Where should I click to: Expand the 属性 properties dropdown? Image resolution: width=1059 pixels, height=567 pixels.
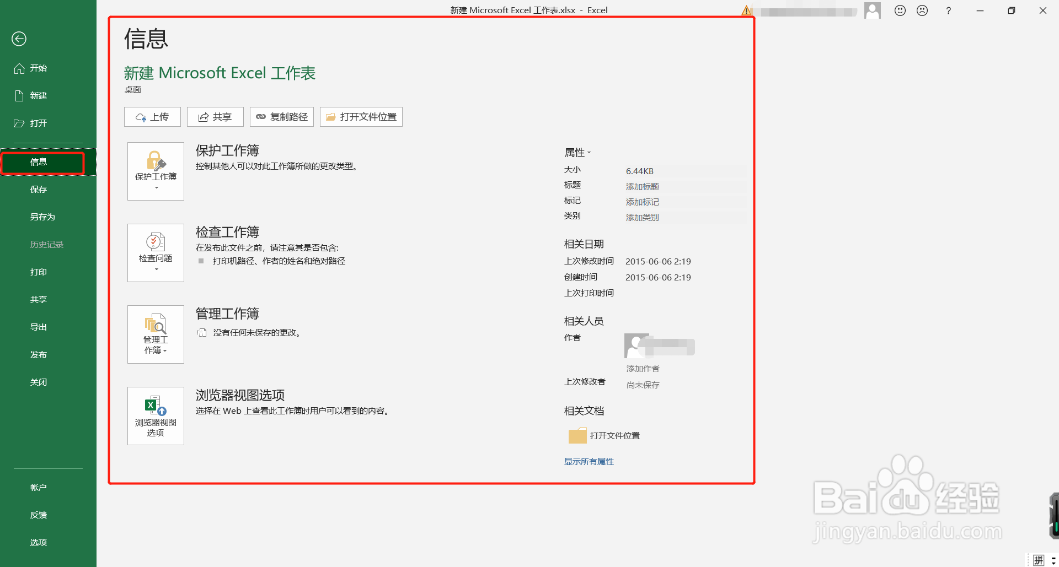577,153
